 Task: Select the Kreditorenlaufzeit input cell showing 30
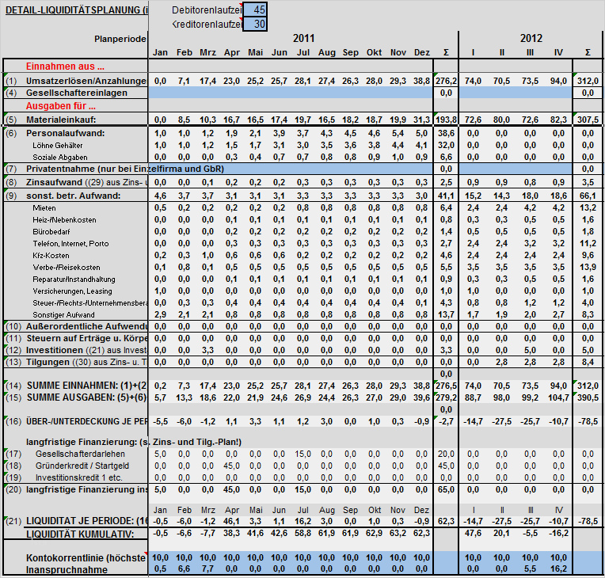pyautogui.click(x=255, y=25)
